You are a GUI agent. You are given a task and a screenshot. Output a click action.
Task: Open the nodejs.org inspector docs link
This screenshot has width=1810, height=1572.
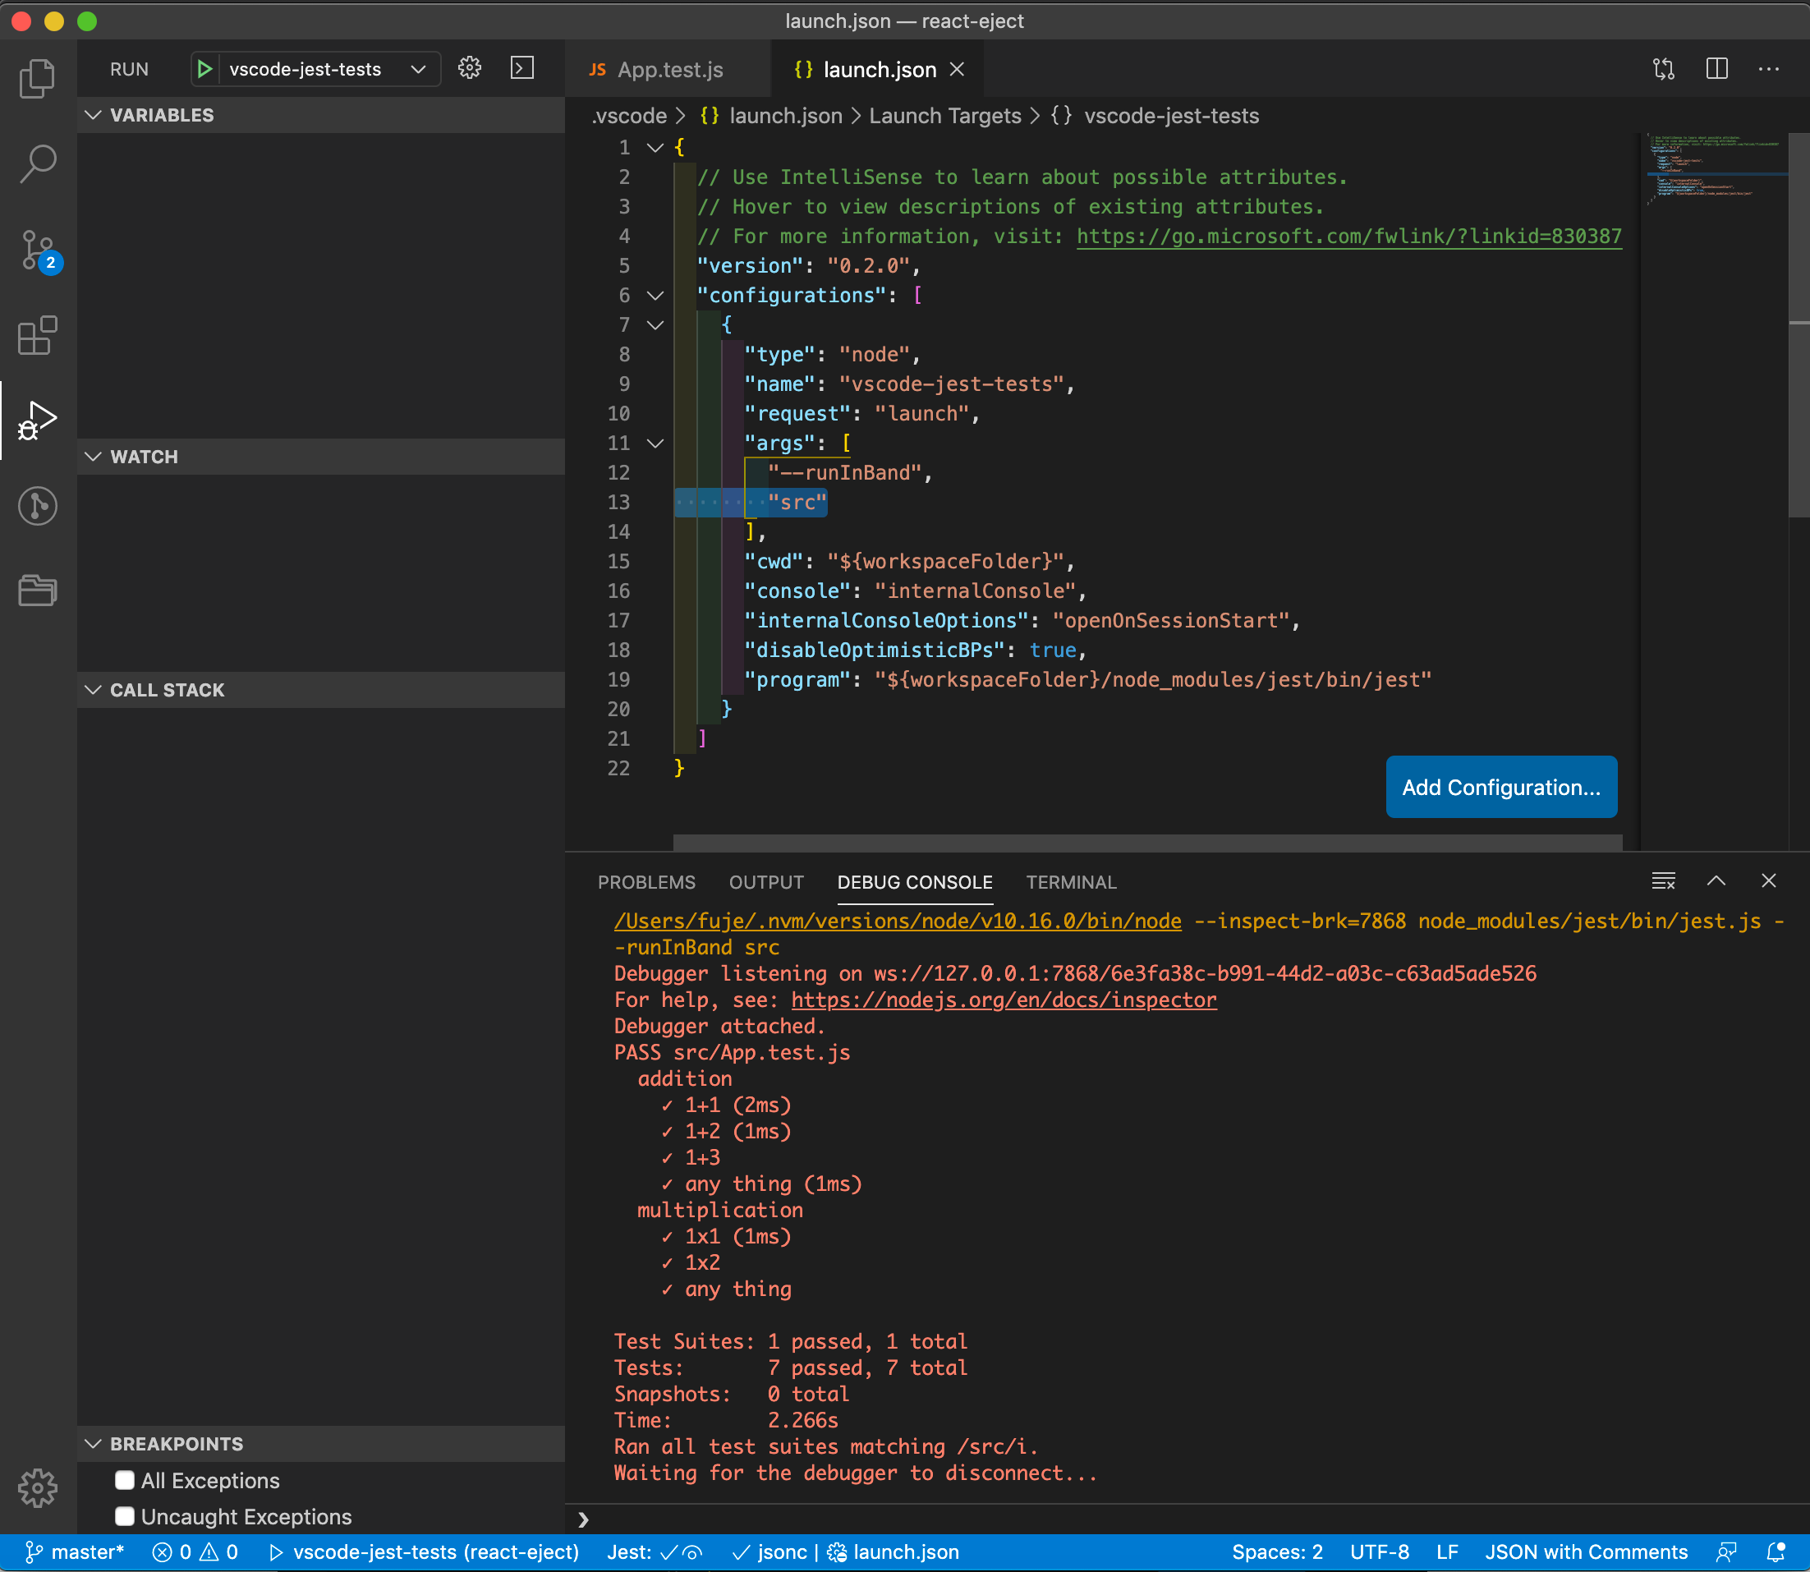coord(1003,1000)
